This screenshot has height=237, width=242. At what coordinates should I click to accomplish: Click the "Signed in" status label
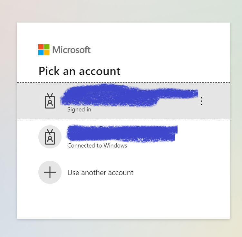tap(79, 109)
